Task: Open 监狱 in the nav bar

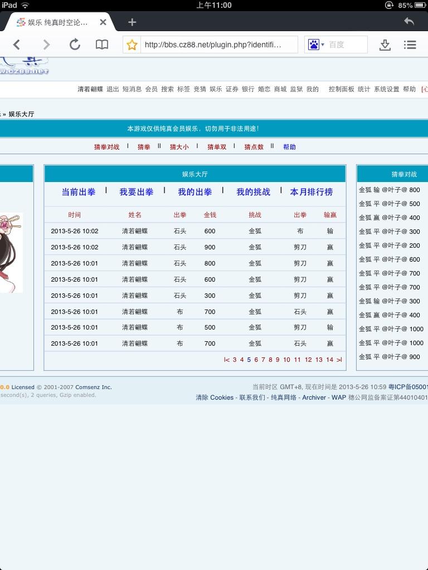Action: [x=296, y=89]
